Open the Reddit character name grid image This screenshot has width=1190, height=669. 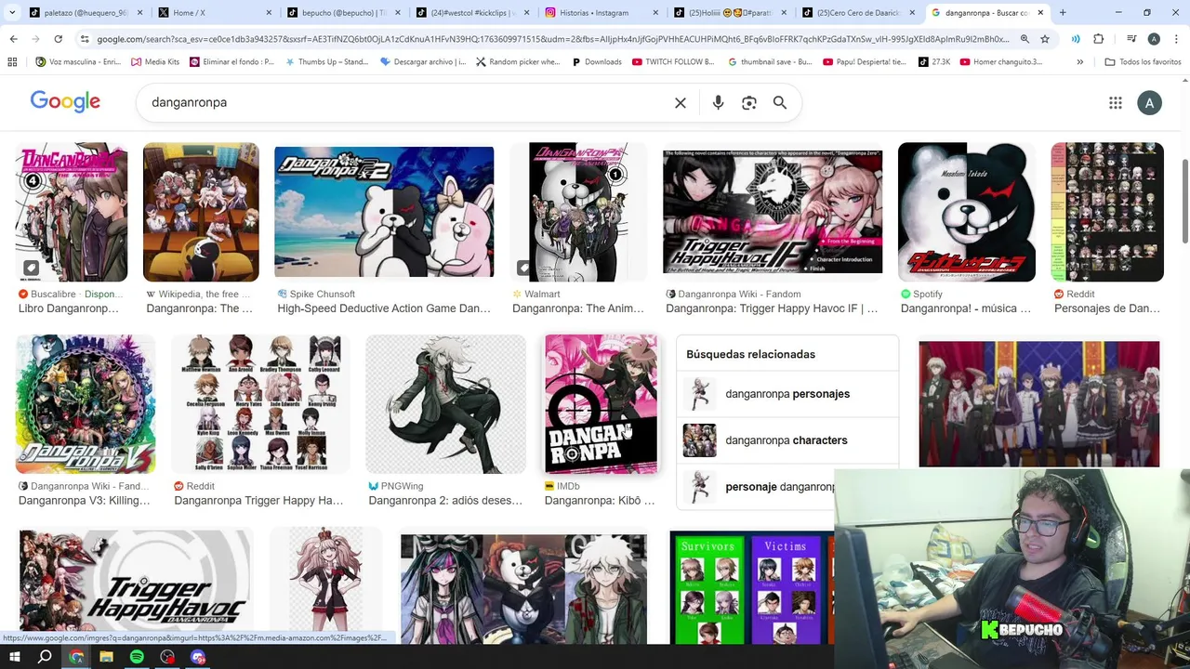click(x=260, y=404)
